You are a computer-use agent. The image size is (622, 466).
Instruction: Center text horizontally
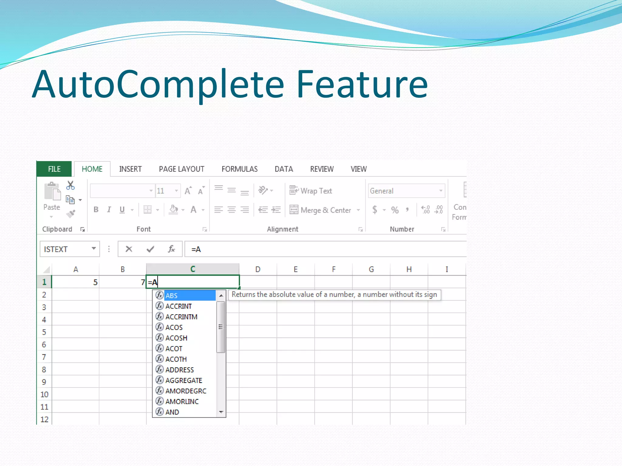232,210
